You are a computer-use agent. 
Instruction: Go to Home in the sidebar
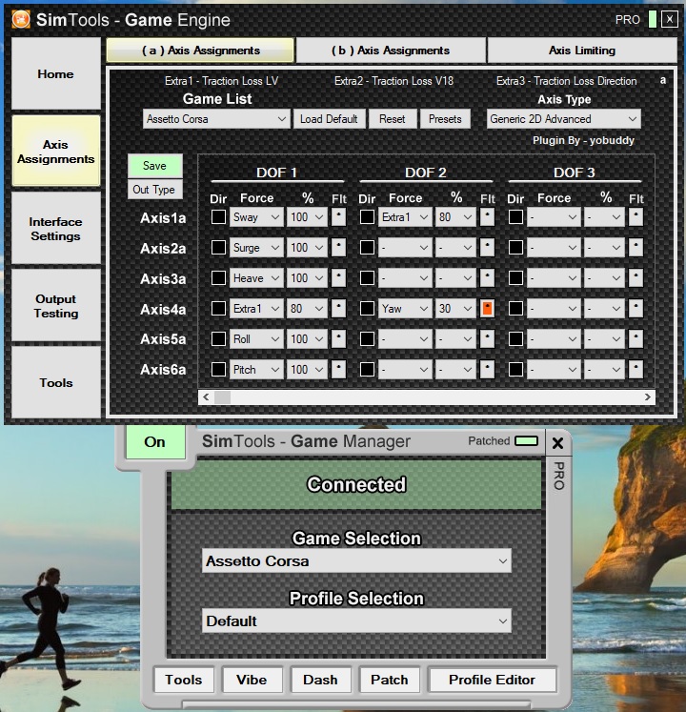click(x=56, y=73)
